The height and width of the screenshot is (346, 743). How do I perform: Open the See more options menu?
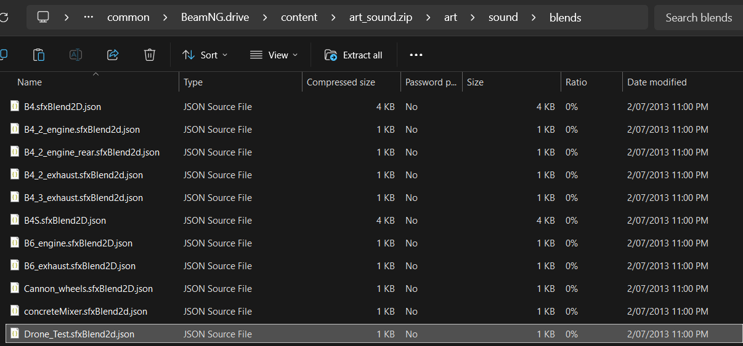coord(416,55)
